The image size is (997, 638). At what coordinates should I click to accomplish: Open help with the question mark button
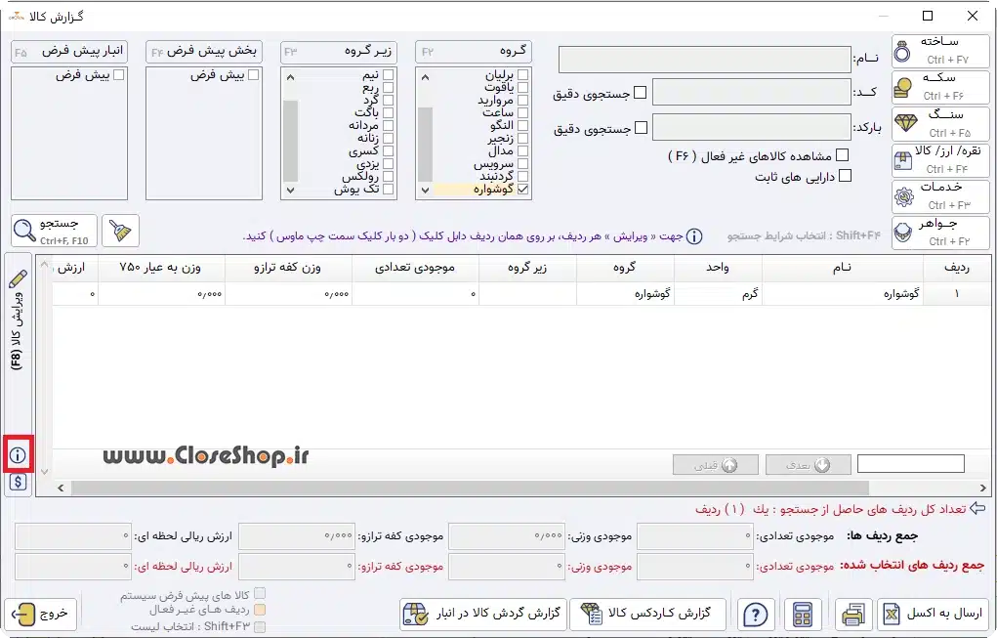tap(756, 615)
